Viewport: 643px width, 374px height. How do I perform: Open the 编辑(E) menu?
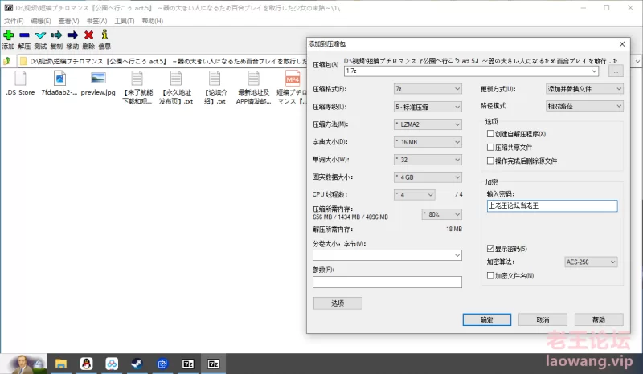(41, 21)
